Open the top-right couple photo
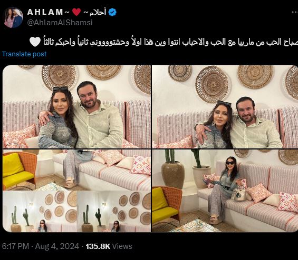This screenshot has width=298, height=260. click(225, 107)
